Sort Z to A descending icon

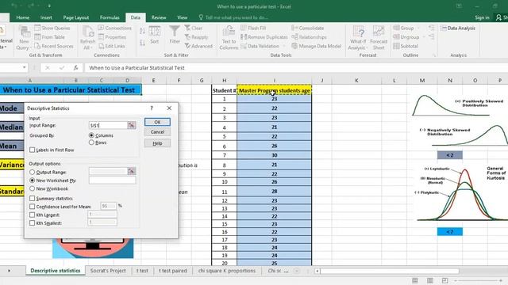142,43
